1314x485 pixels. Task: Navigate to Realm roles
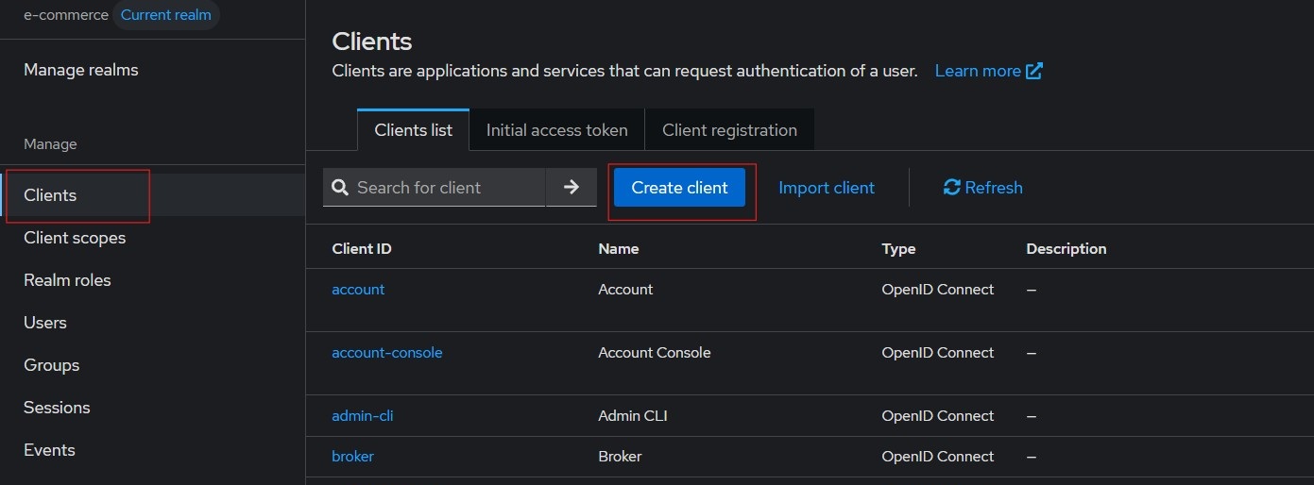coord(67,280)
